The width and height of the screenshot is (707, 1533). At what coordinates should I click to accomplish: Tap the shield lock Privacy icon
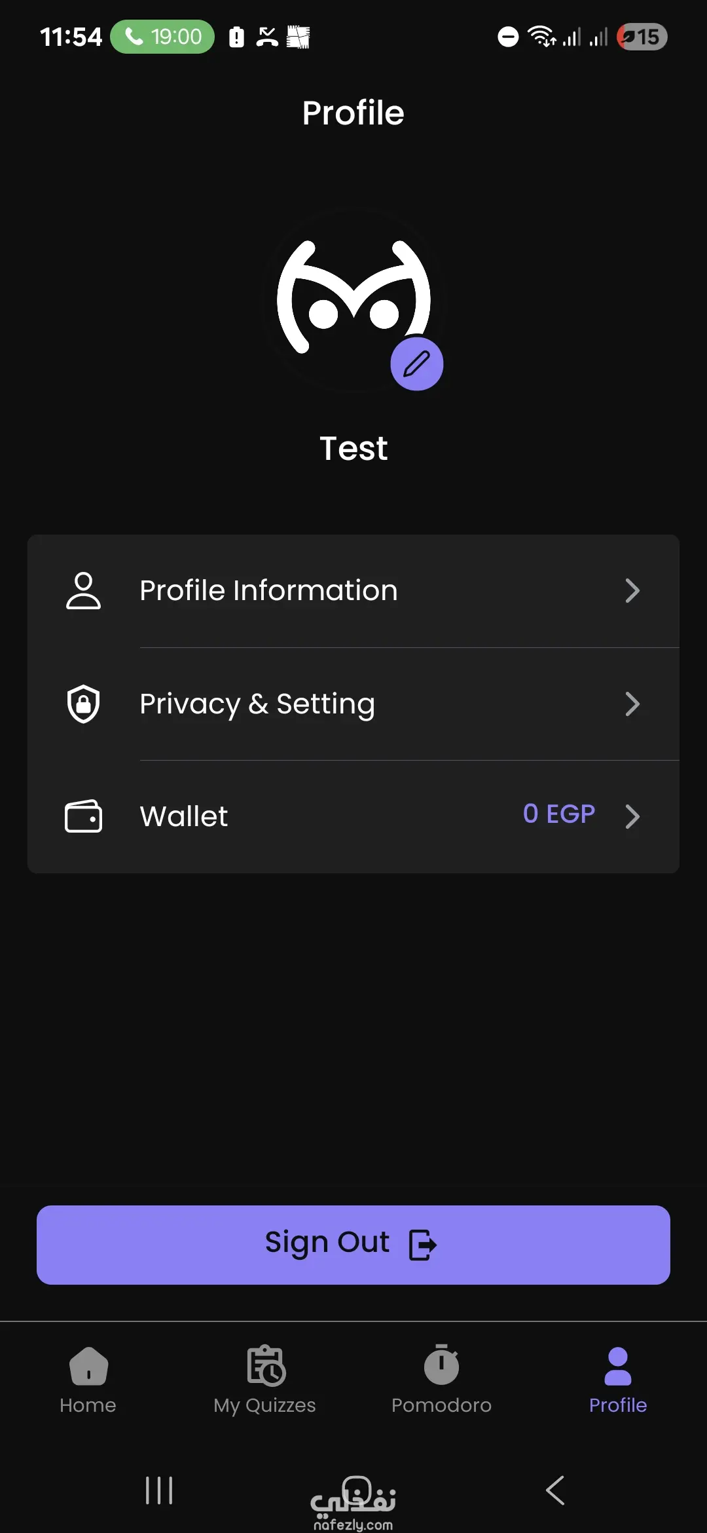click(x=84, y=704)
